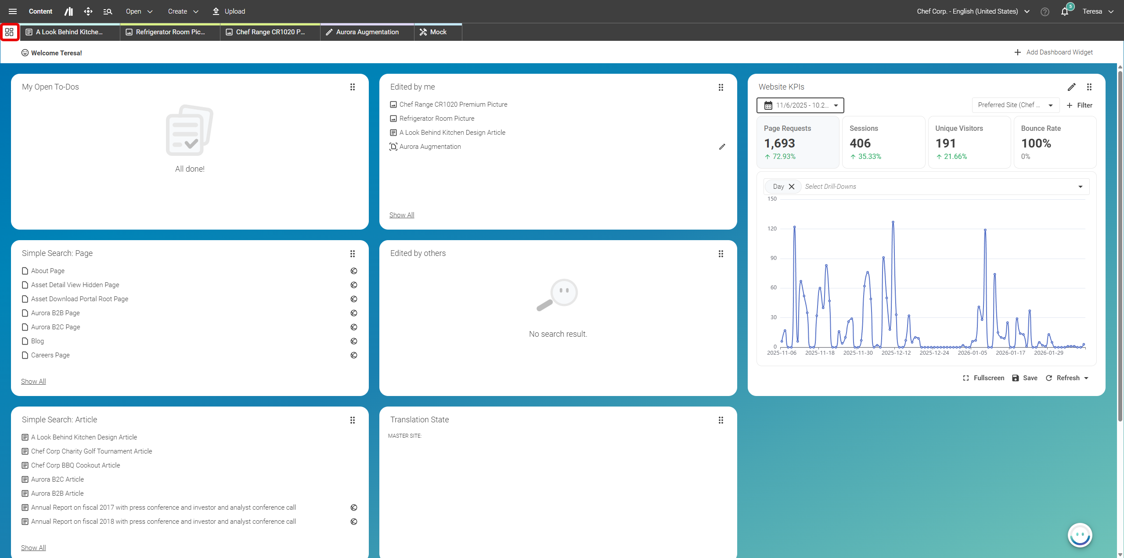
Task: Switch to the Refrigerator Room Pic tab
Action: (169, 32)
